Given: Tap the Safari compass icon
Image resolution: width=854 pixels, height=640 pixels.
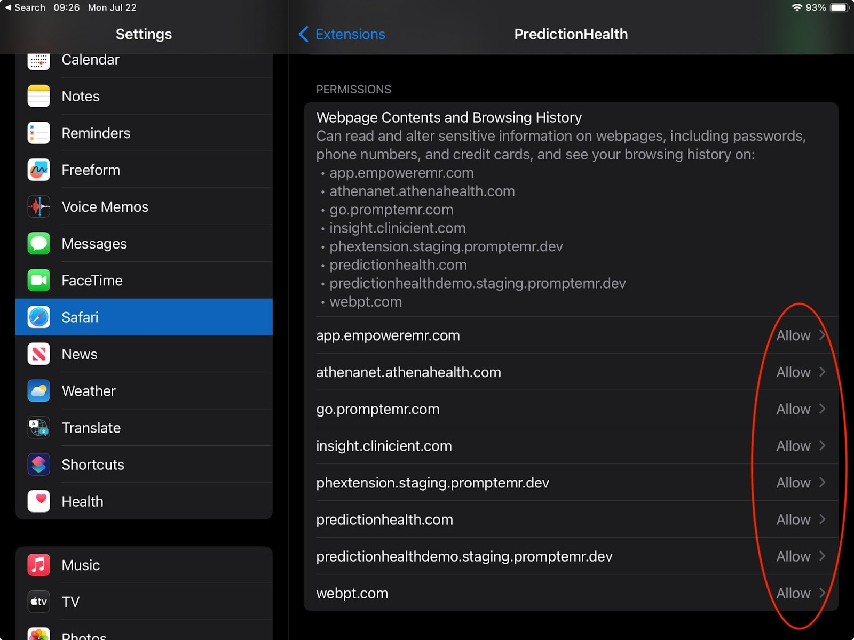Looking at the screenshot, I should point(38,317).
